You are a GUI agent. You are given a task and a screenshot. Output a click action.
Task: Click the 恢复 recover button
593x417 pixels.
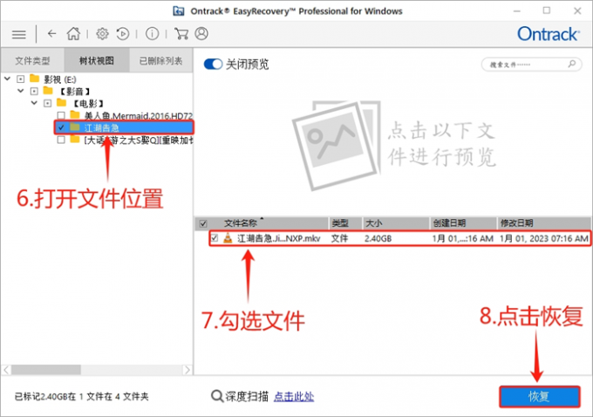click(x=539, y=397)
